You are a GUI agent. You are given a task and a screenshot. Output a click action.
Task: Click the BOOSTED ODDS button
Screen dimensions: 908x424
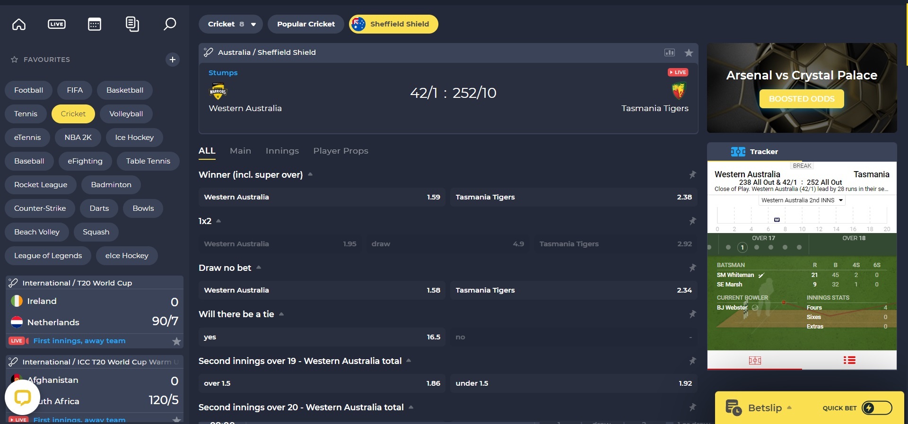pos(802,99)
